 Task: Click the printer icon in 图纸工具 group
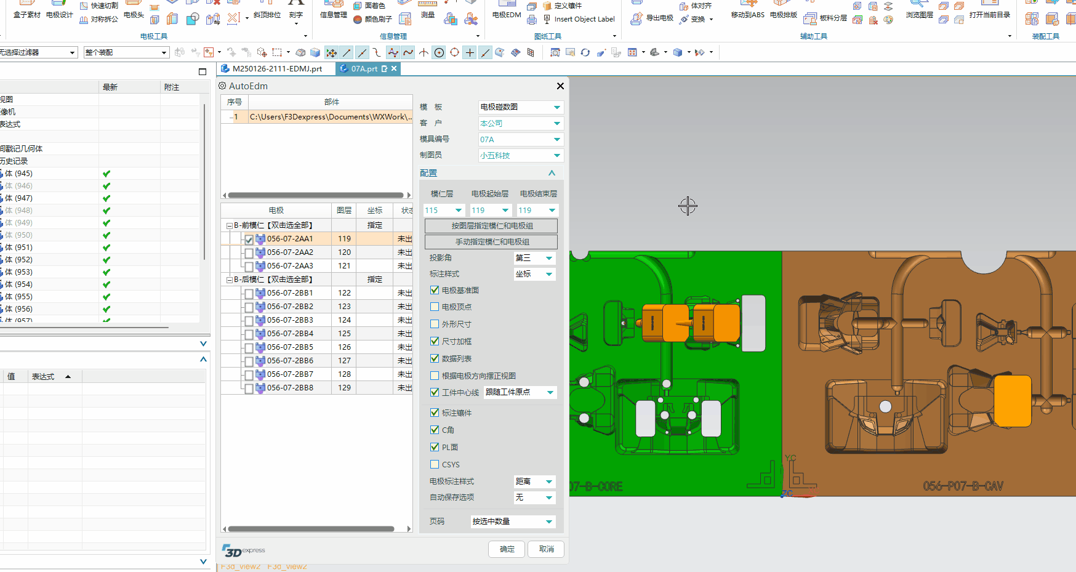click(x=532, y=20)
